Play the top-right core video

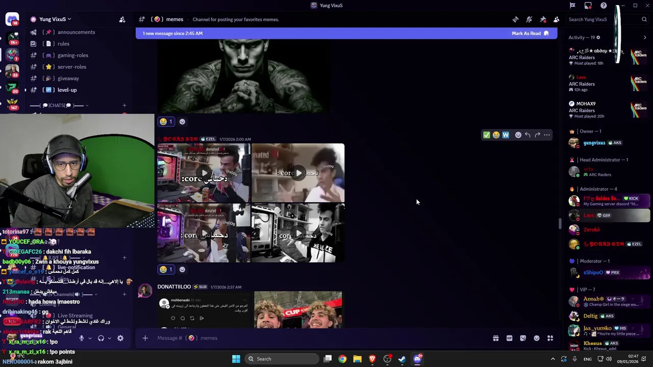pyautogui.click(x=298, y=173)
